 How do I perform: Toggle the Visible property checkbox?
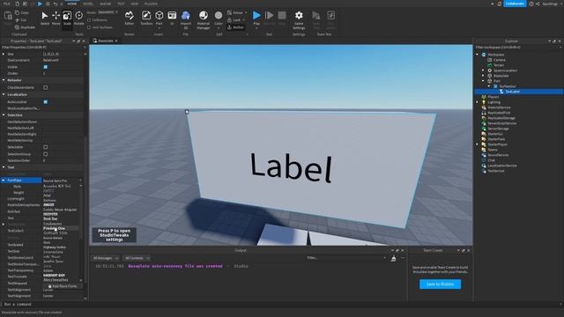pos(45,67)
